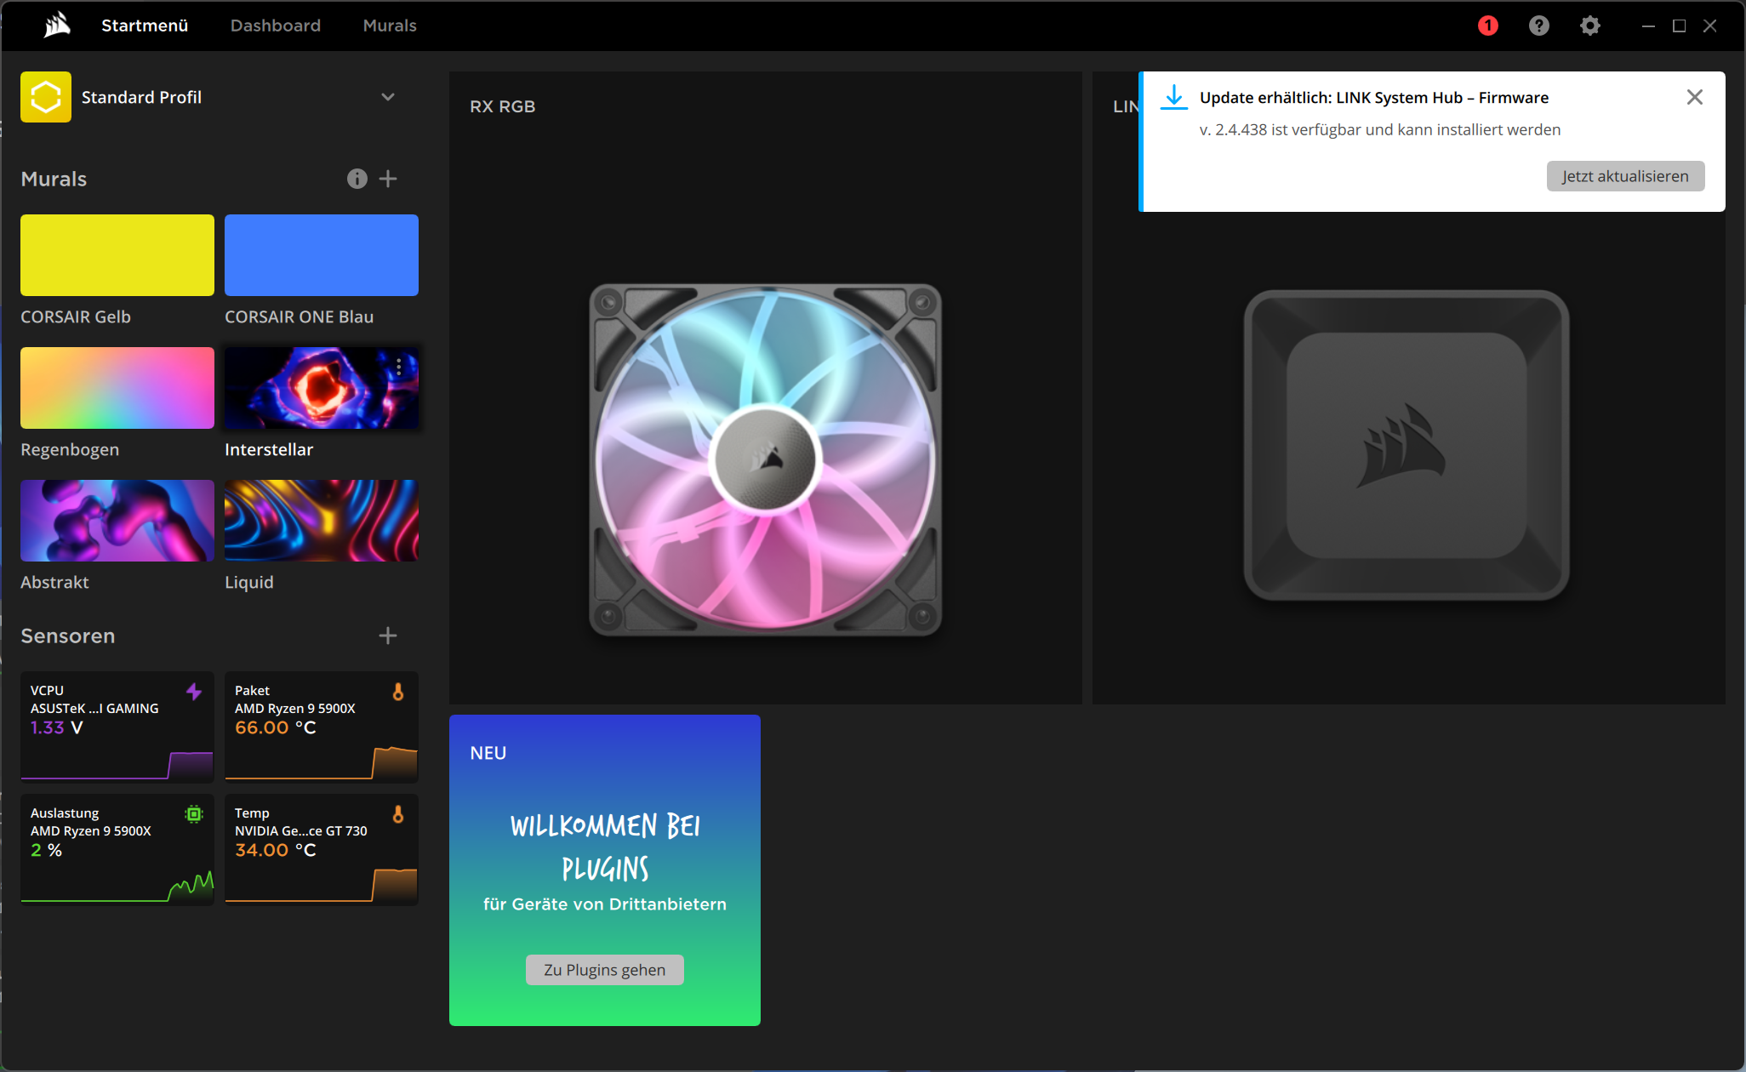The image size is (1746, 1072).
Task: Open the NVIDIA Temp 34.00 °C card
Action: (x=322, y=849)
